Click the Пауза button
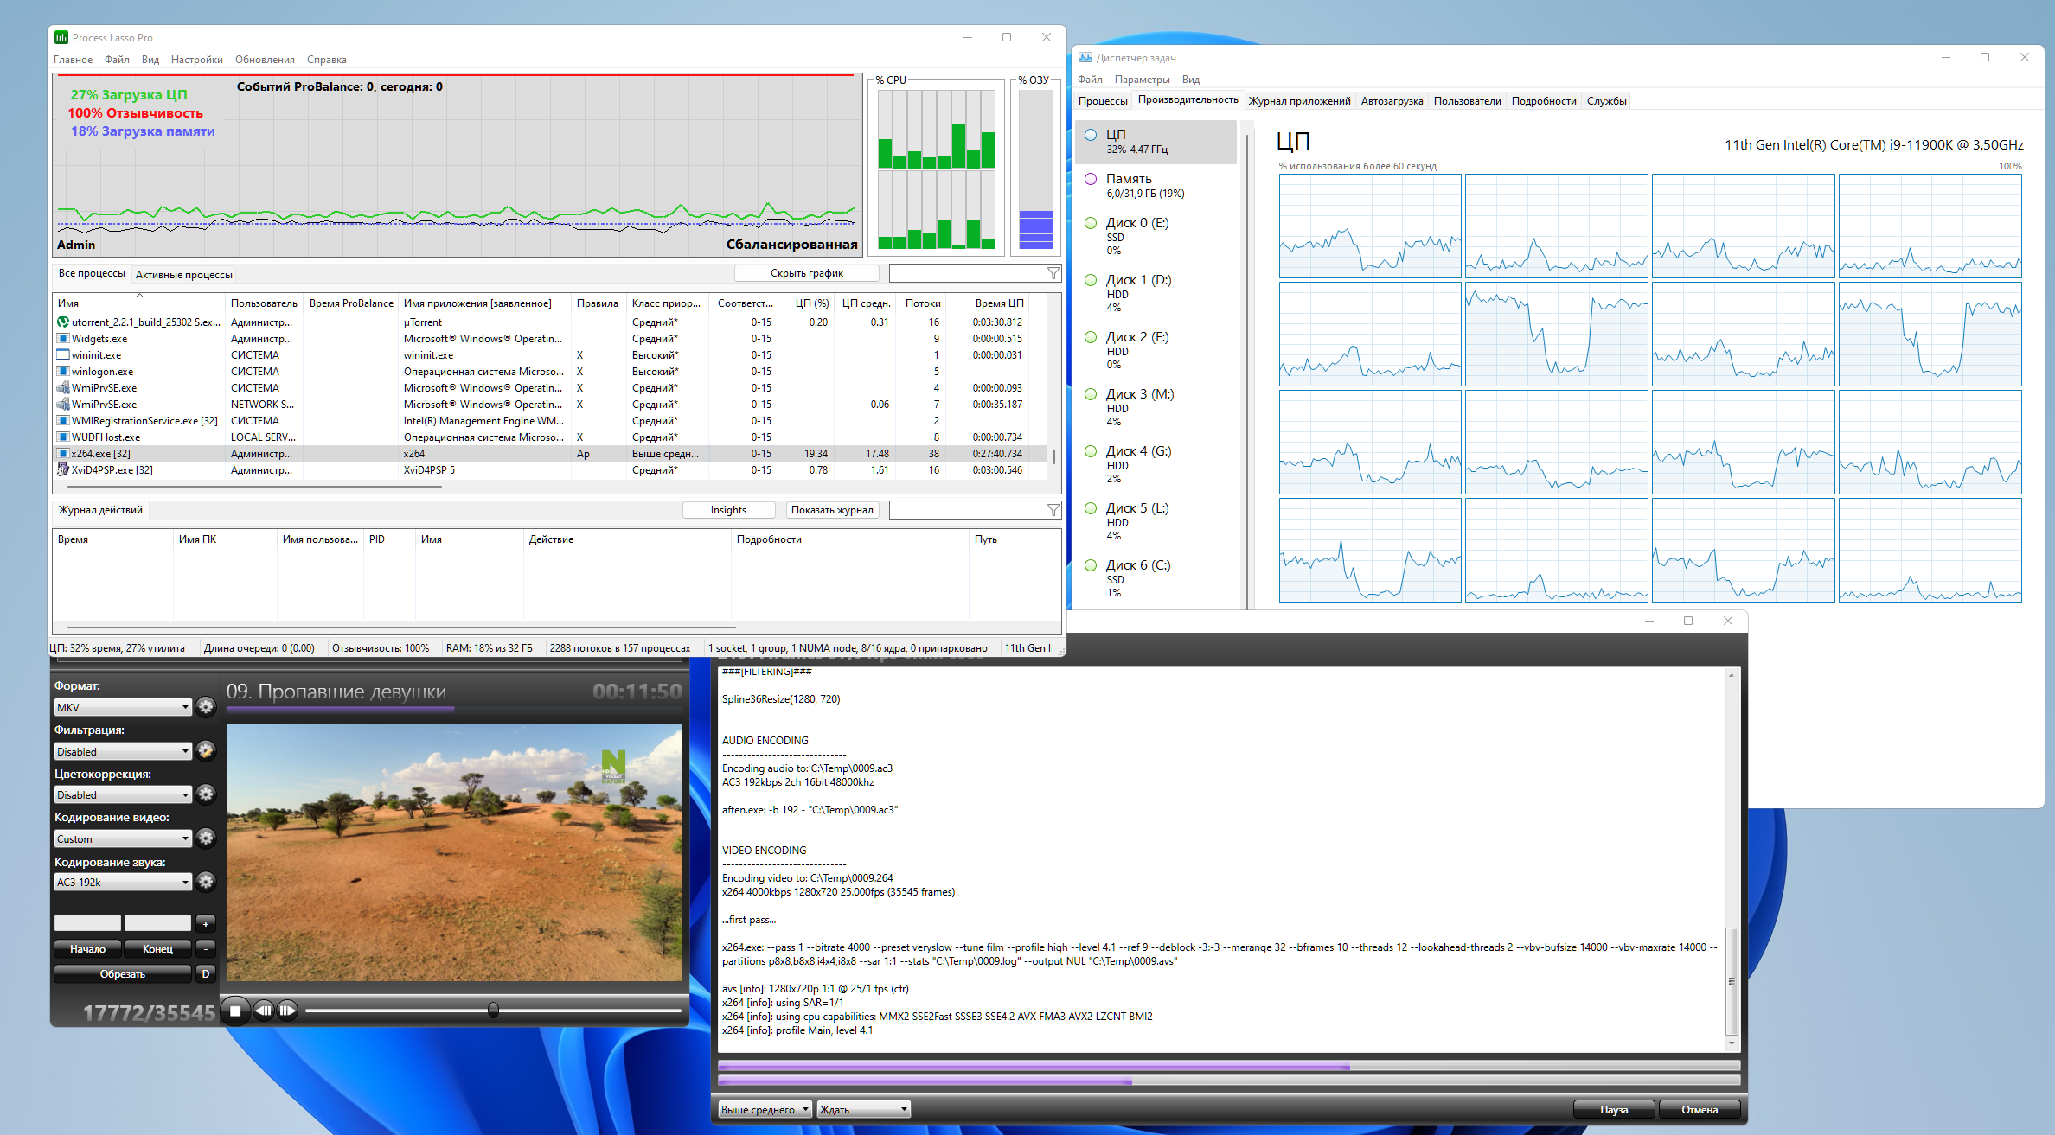 (1613, 1109)
